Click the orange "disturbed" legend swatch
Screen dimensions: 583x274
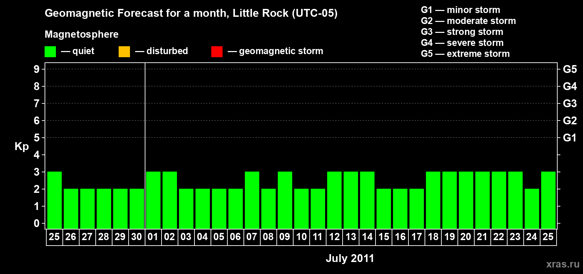[x=124, y=52]
